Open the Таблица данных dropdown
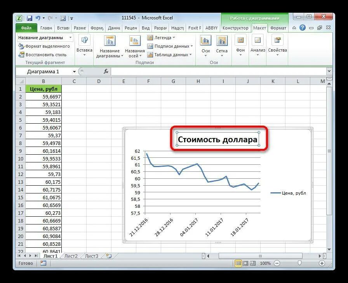The height and width of the screenshot is (283, 348). click(x=169, y=55)
